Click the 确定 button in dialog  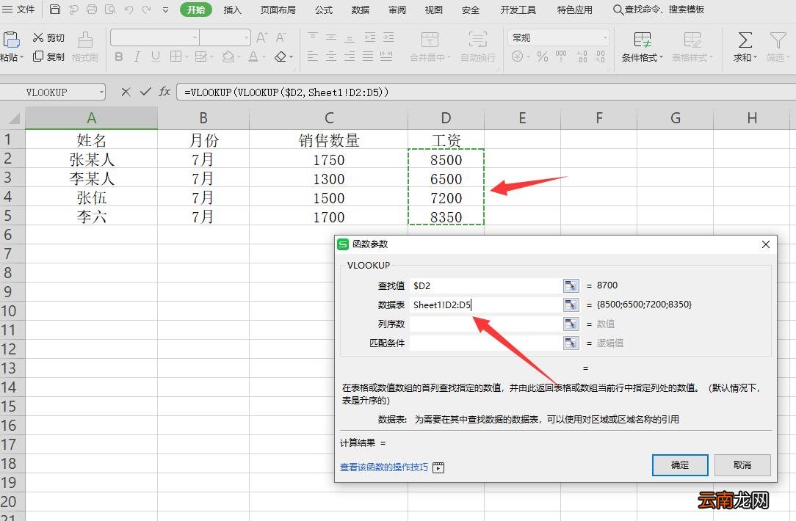pos(680,465)
